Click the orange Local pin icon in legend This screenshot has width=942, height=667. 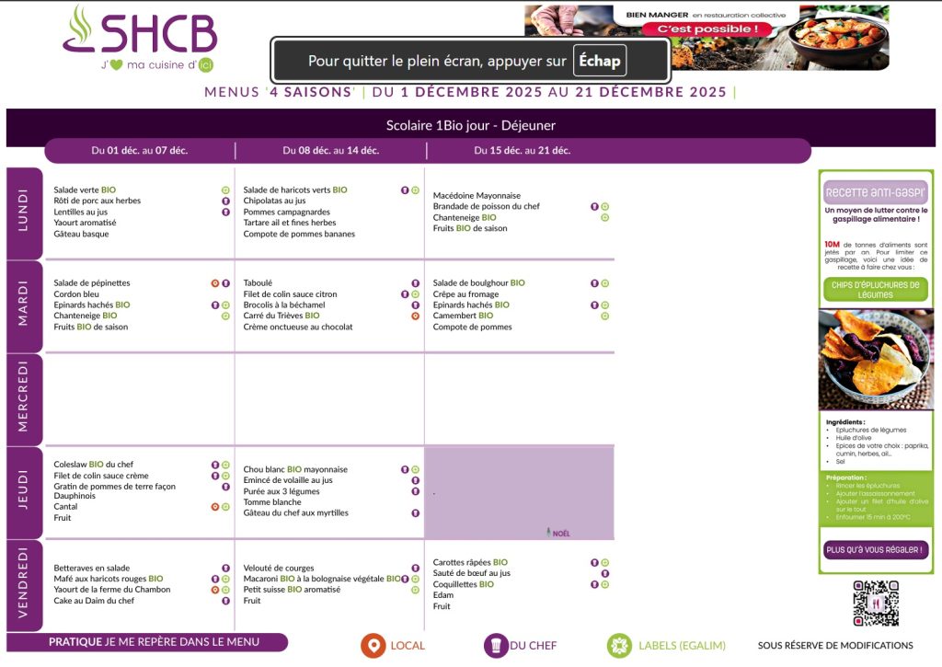[x=373, y=646]
